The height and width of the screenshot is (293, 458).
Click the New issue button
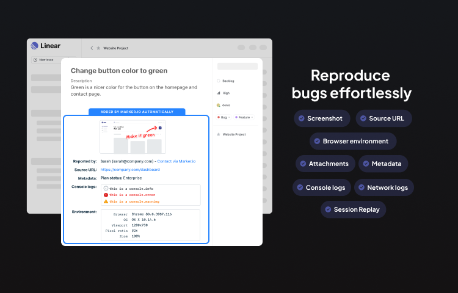pyautogui.click(x=49, y=60)
